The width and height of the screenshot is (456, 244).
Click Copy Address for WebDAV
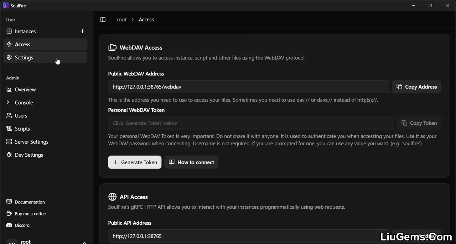tap(416, 87)
